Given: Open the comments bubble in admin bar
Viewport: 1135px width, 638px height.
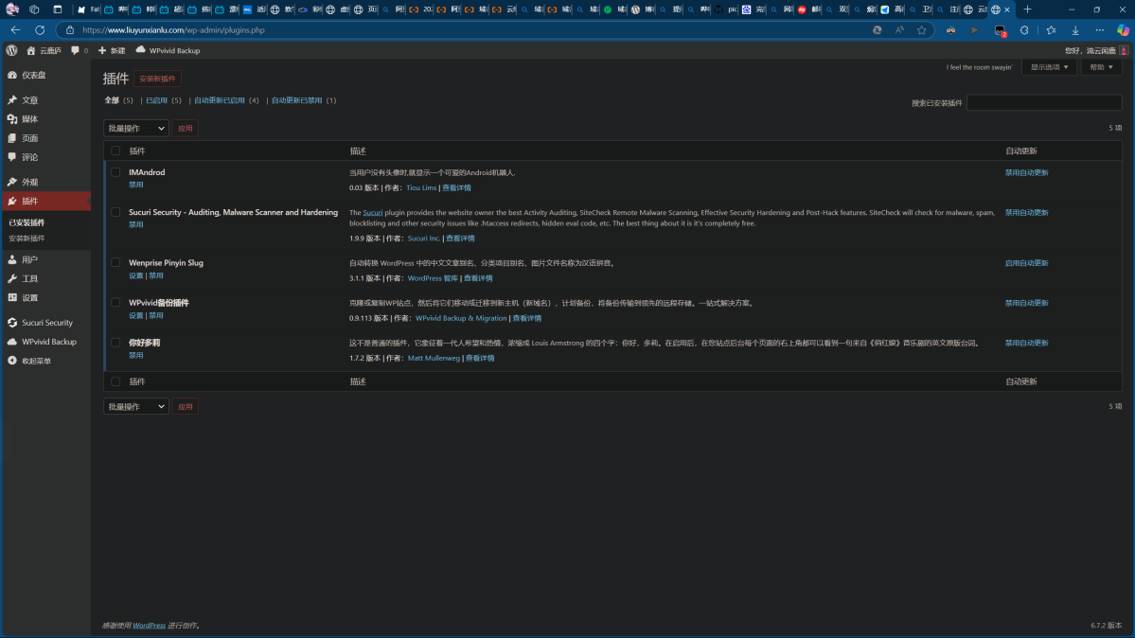Looking at the screenshot, I should [x=76, y=50].
